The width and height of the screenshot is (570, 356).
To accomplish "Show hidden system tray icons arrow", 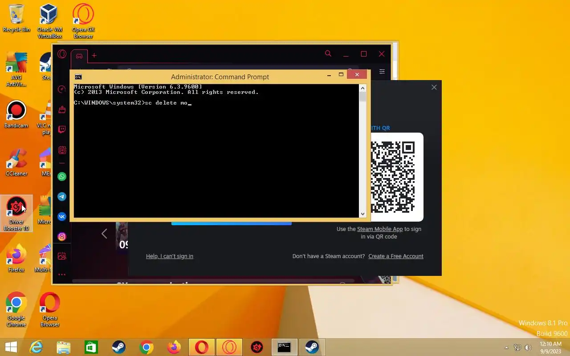I will coord(506,348).
